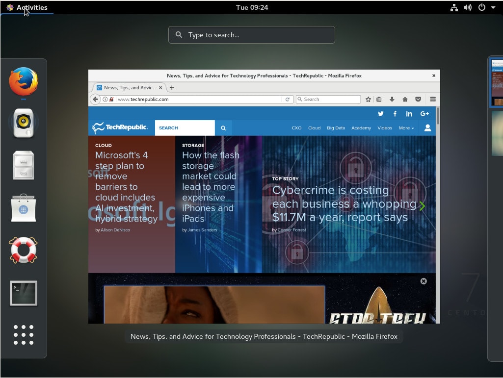Show bookmarks list icon in Firefox toolbar
Viewport: 503px width, 378px height.
click(x=379, y=100)
